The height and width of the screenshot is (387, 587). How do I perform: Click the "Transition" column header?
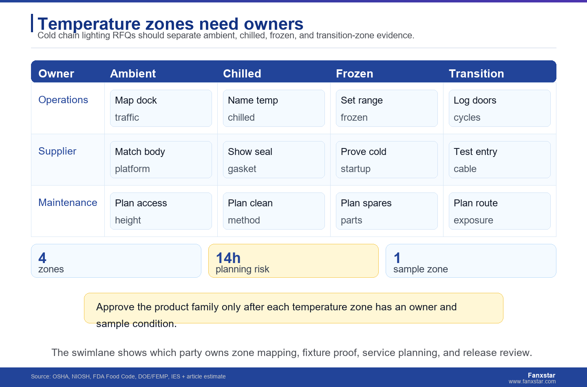(477, 73)
